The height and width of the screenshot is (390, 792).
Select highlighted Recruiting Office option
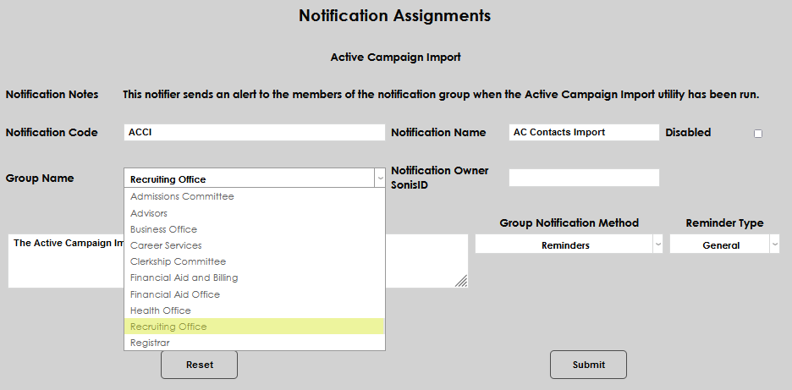pyautogui.click(x=168, y=327)
